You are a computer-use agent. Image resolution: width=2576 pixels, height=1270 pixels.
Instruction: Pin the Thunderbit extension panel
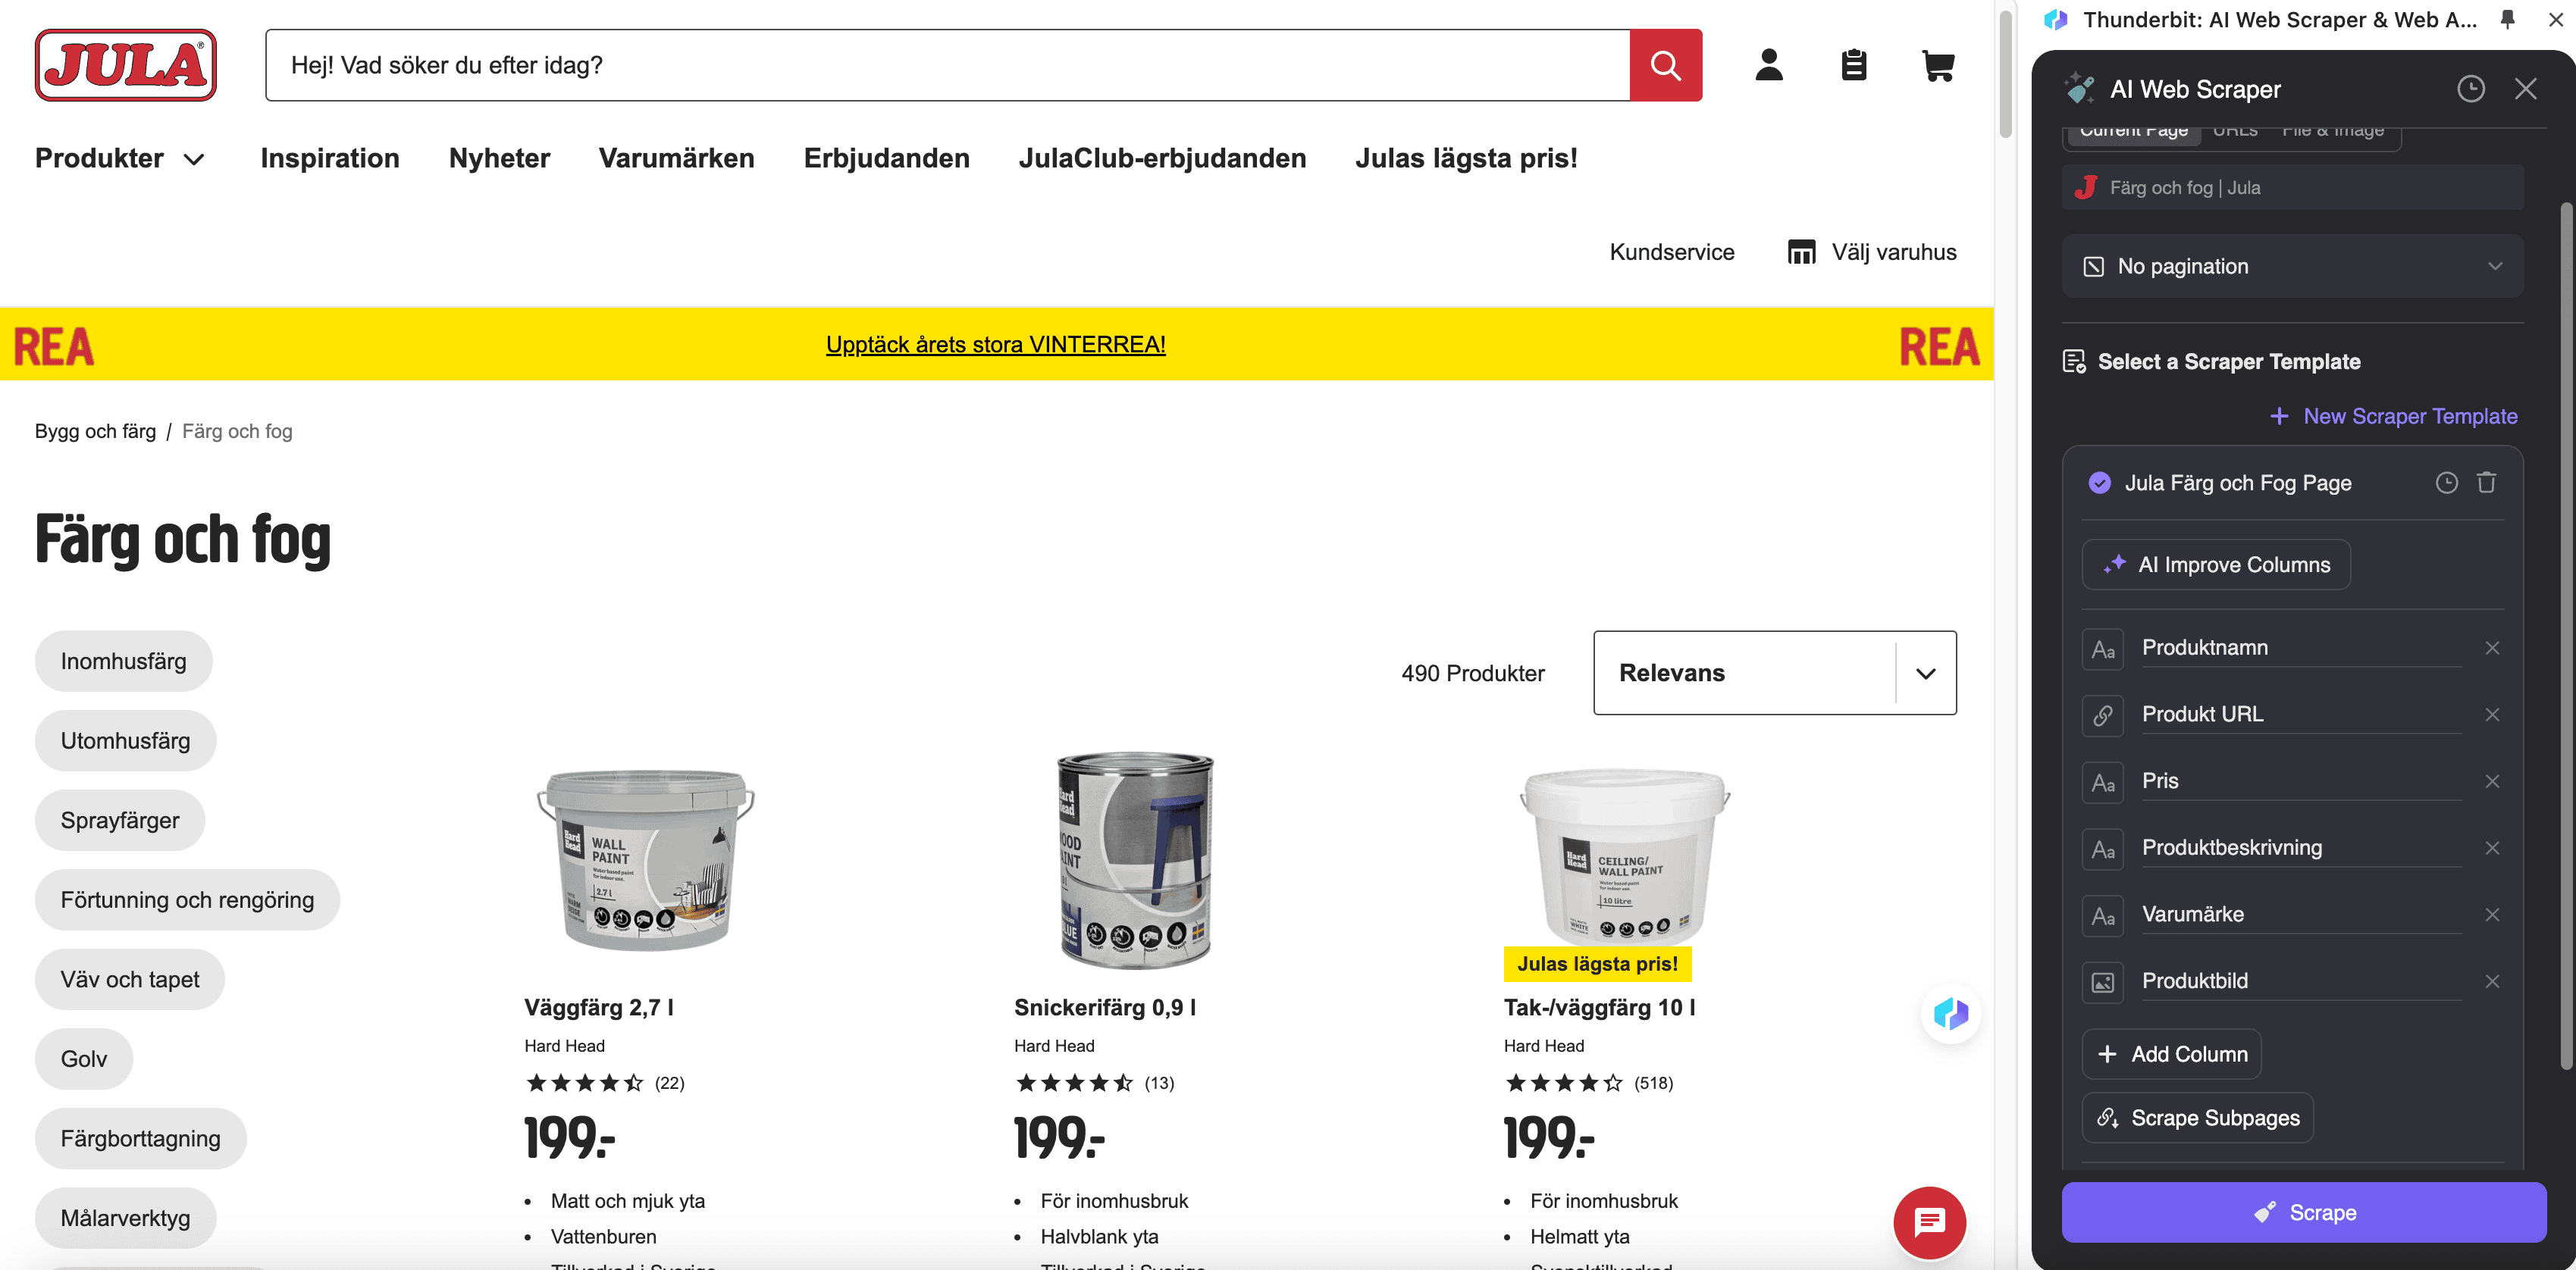click(x=2507, y=19)
